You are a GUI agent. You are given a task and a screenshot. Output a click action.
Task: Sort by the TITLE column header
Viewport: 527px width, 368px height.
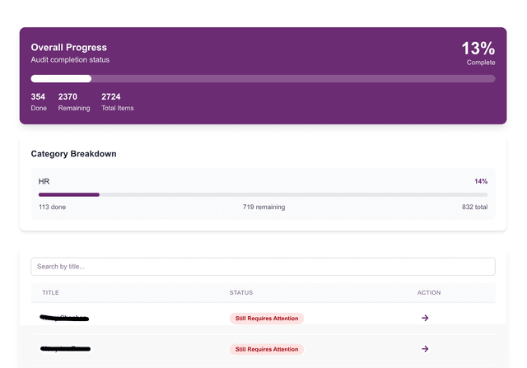tap(51, 292)
